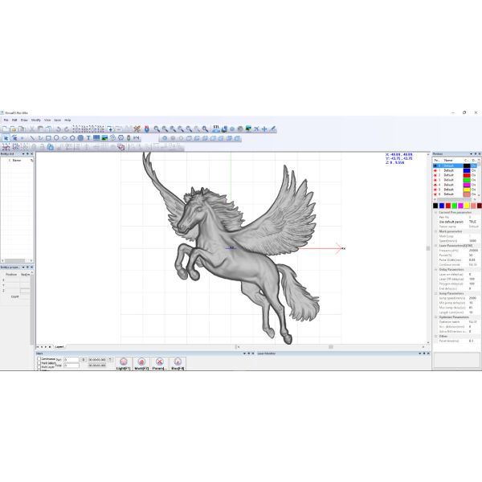Screen dimensions: 482x482
Task: Pick the green color swatch in palette
Action: [455, 206]
